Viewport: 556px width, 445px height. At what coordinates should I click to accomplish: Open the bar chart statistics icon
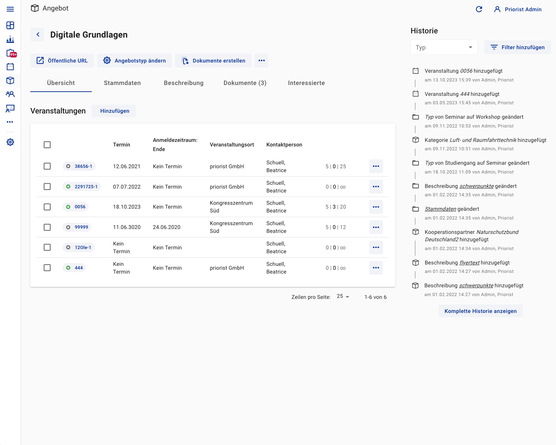10,39
